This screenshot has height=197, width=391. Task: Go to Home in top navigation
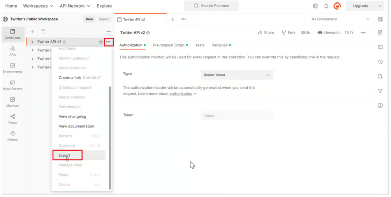click(x=11, y=6)
